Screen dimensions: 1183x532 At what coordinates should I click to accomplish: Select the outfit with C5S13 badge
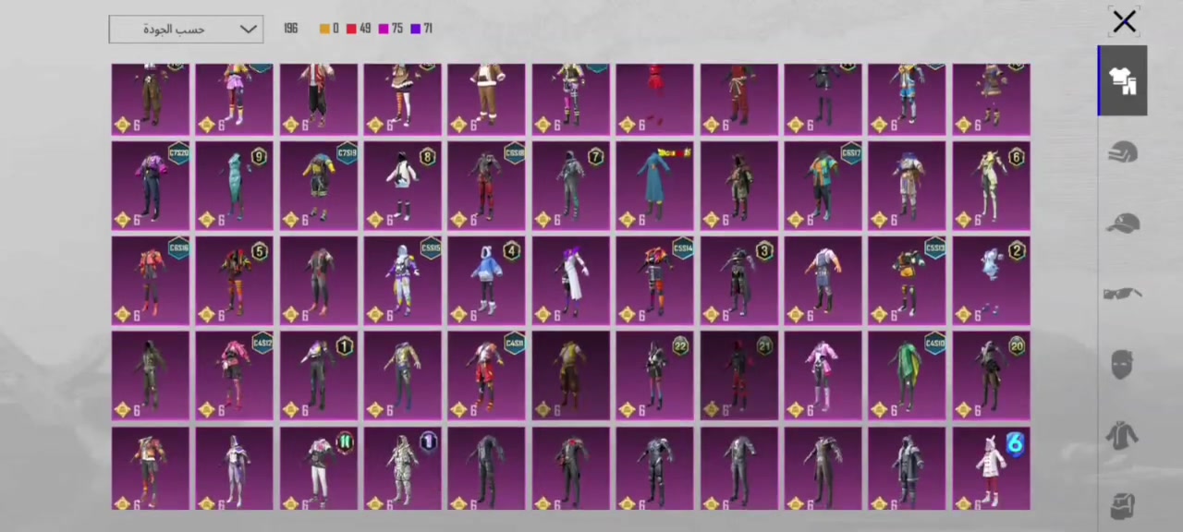[908, 281]
